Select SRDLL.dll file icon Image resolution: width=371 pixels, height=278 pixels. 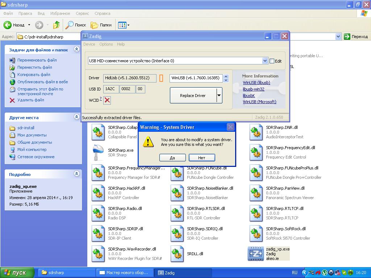coord(177,254)
